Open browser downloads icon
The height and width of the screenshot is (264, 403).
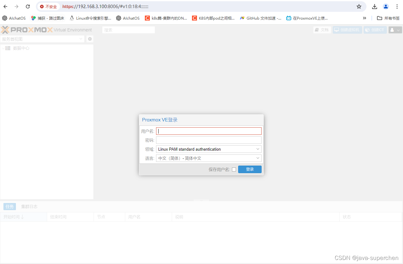point(375,7)
